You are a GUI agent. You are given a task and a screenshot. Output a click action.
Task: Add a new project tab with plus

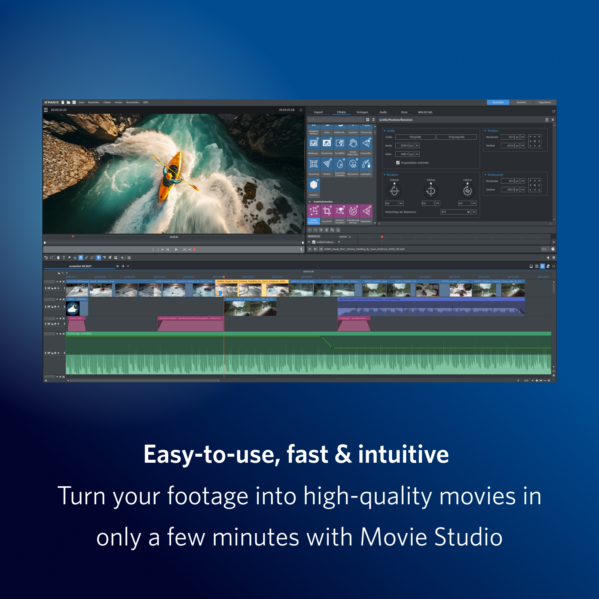coord(123,266)
